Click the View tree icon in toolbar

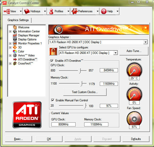tap(7, 11)
